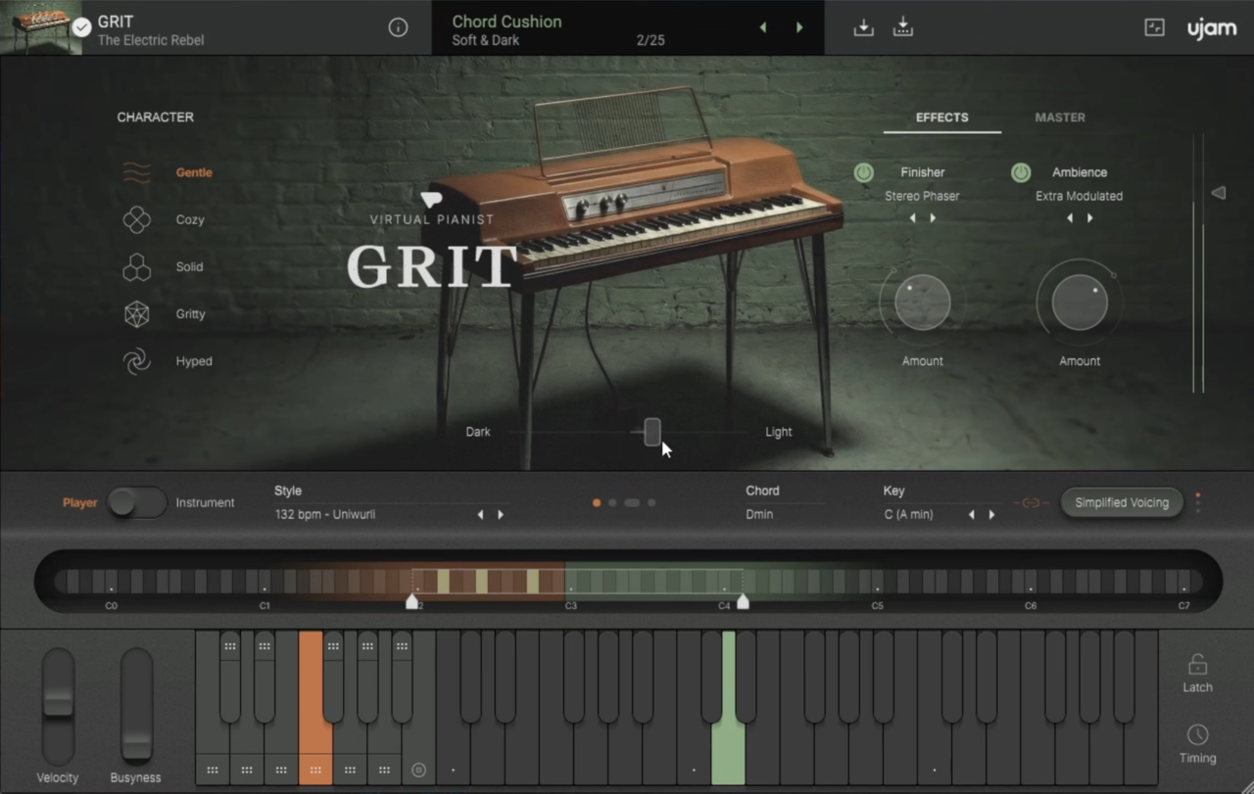This screenshot has width=1254, height=794.
Task: Click the Ambience Amount knob
Action: point(1080,303)
